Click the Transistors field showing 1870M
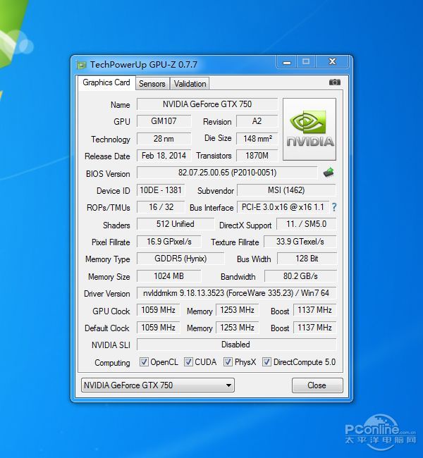423x458 pixels. (x=257, y=156)
